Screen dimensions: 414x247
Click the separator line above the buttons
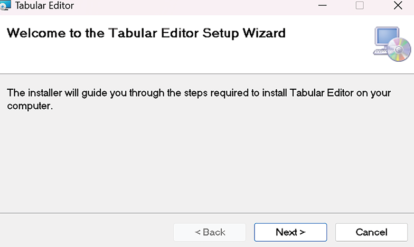[x=206, y=213]
